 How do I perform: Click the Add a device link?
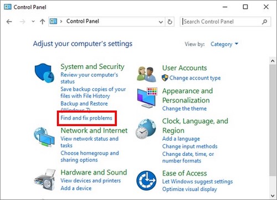(76, 188)
